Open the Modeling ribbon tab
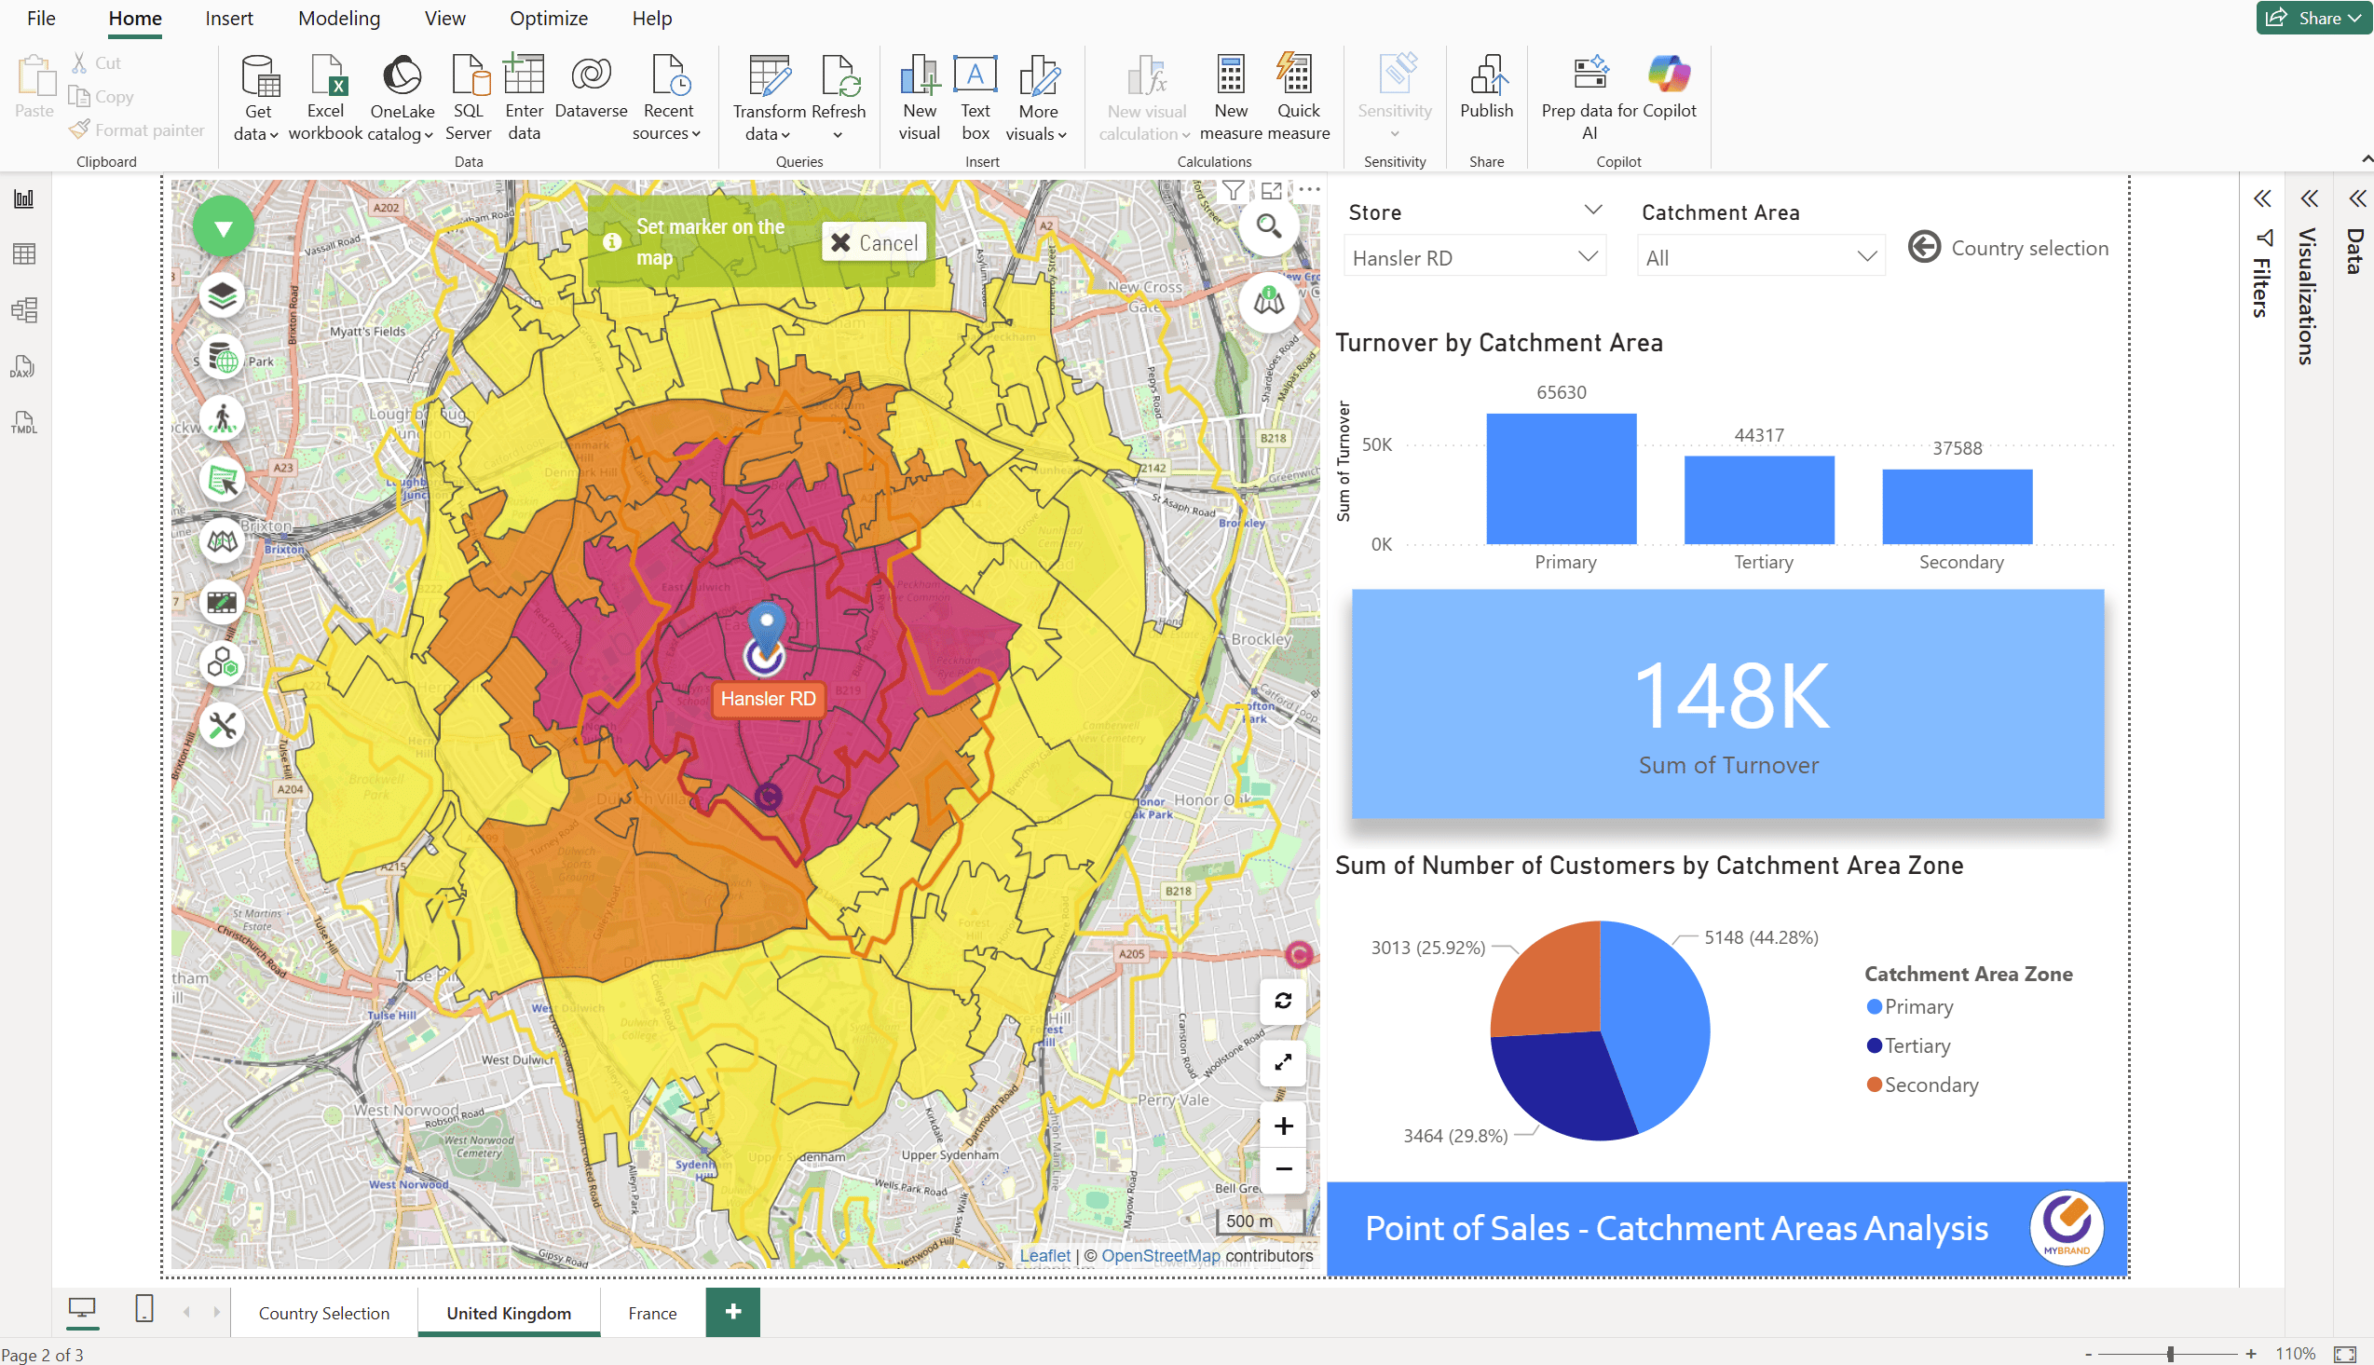Viewport: 2374px width, 1365px height. pos(338,19)
